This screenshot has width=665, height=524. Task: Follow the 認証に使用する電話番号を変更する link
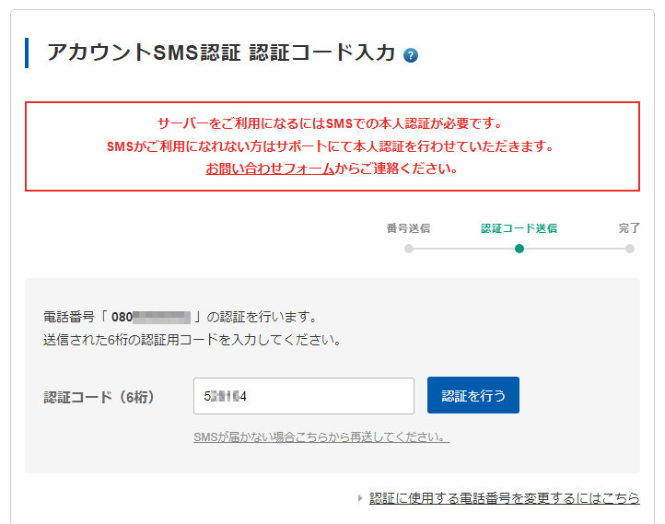[504, 498]
